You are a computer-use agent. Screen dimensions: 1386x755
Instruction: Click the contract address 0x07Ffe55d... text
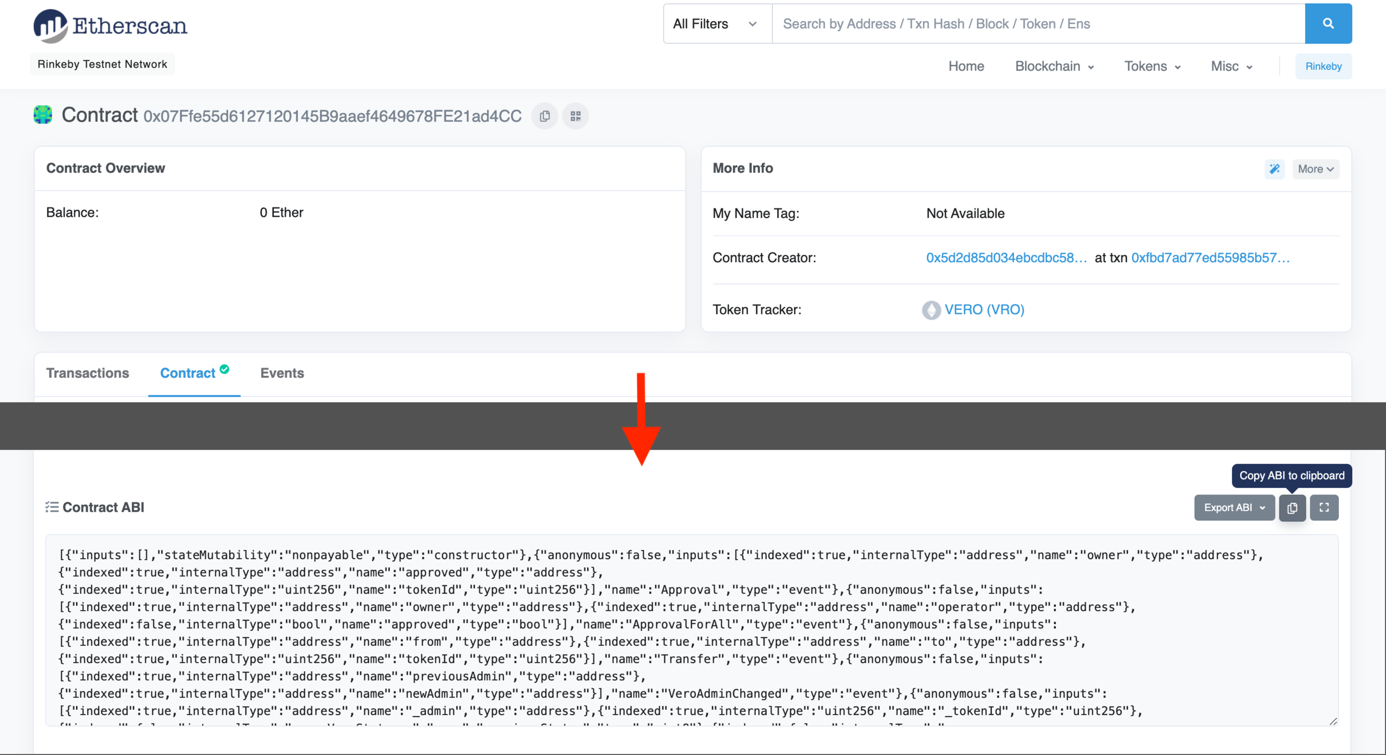[333, 116]
